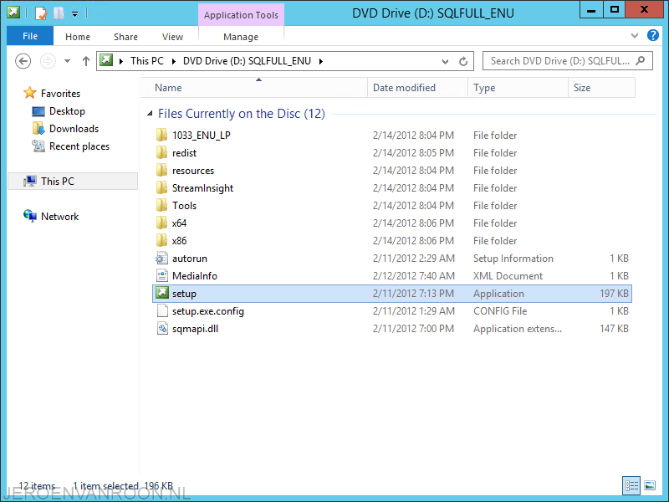Select the sqmapi.dll file icon
Viewport: 669px width, 502px height.
(161, 328)
